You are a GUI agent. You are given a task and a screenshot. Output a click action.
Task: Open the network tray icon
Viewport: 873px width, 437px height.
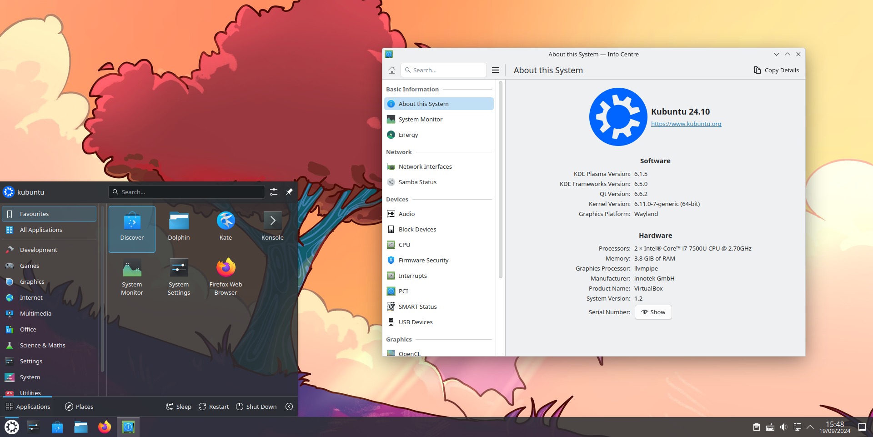tap(797, 427)
